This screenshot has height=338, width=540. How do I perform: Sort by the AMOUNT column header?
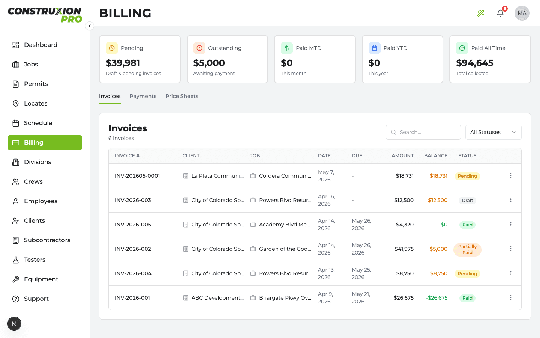pyautogui.click(x=402, y=156)
